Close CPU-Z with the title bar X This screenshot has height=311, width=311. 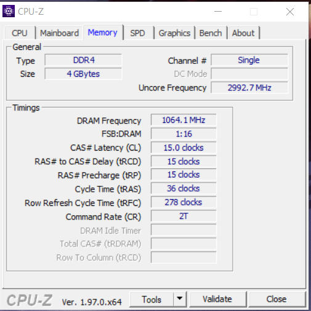click(x=290, y=12)
